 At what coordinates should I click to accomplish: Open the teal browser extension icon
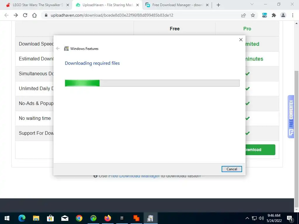[265, 15]
